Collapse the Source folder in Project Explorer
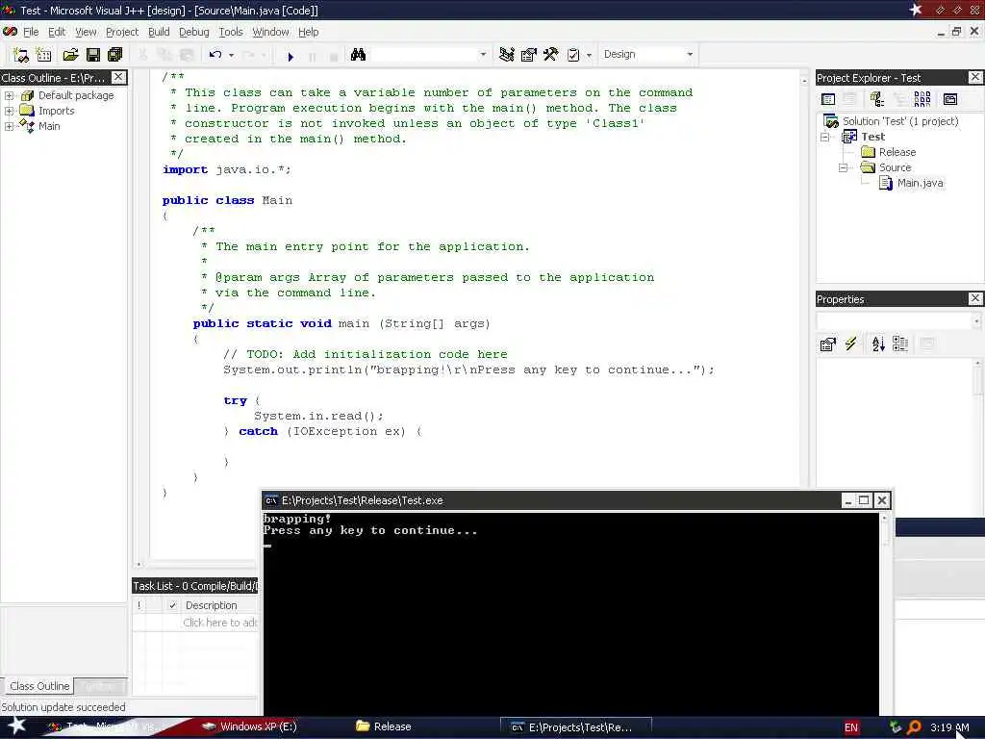Viewport: 985px width, 739px height. [844, 167]
